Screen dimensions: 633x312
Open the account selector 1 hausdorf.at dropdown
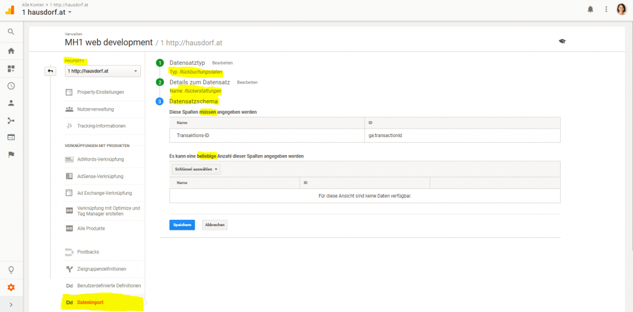pos(47,12)
